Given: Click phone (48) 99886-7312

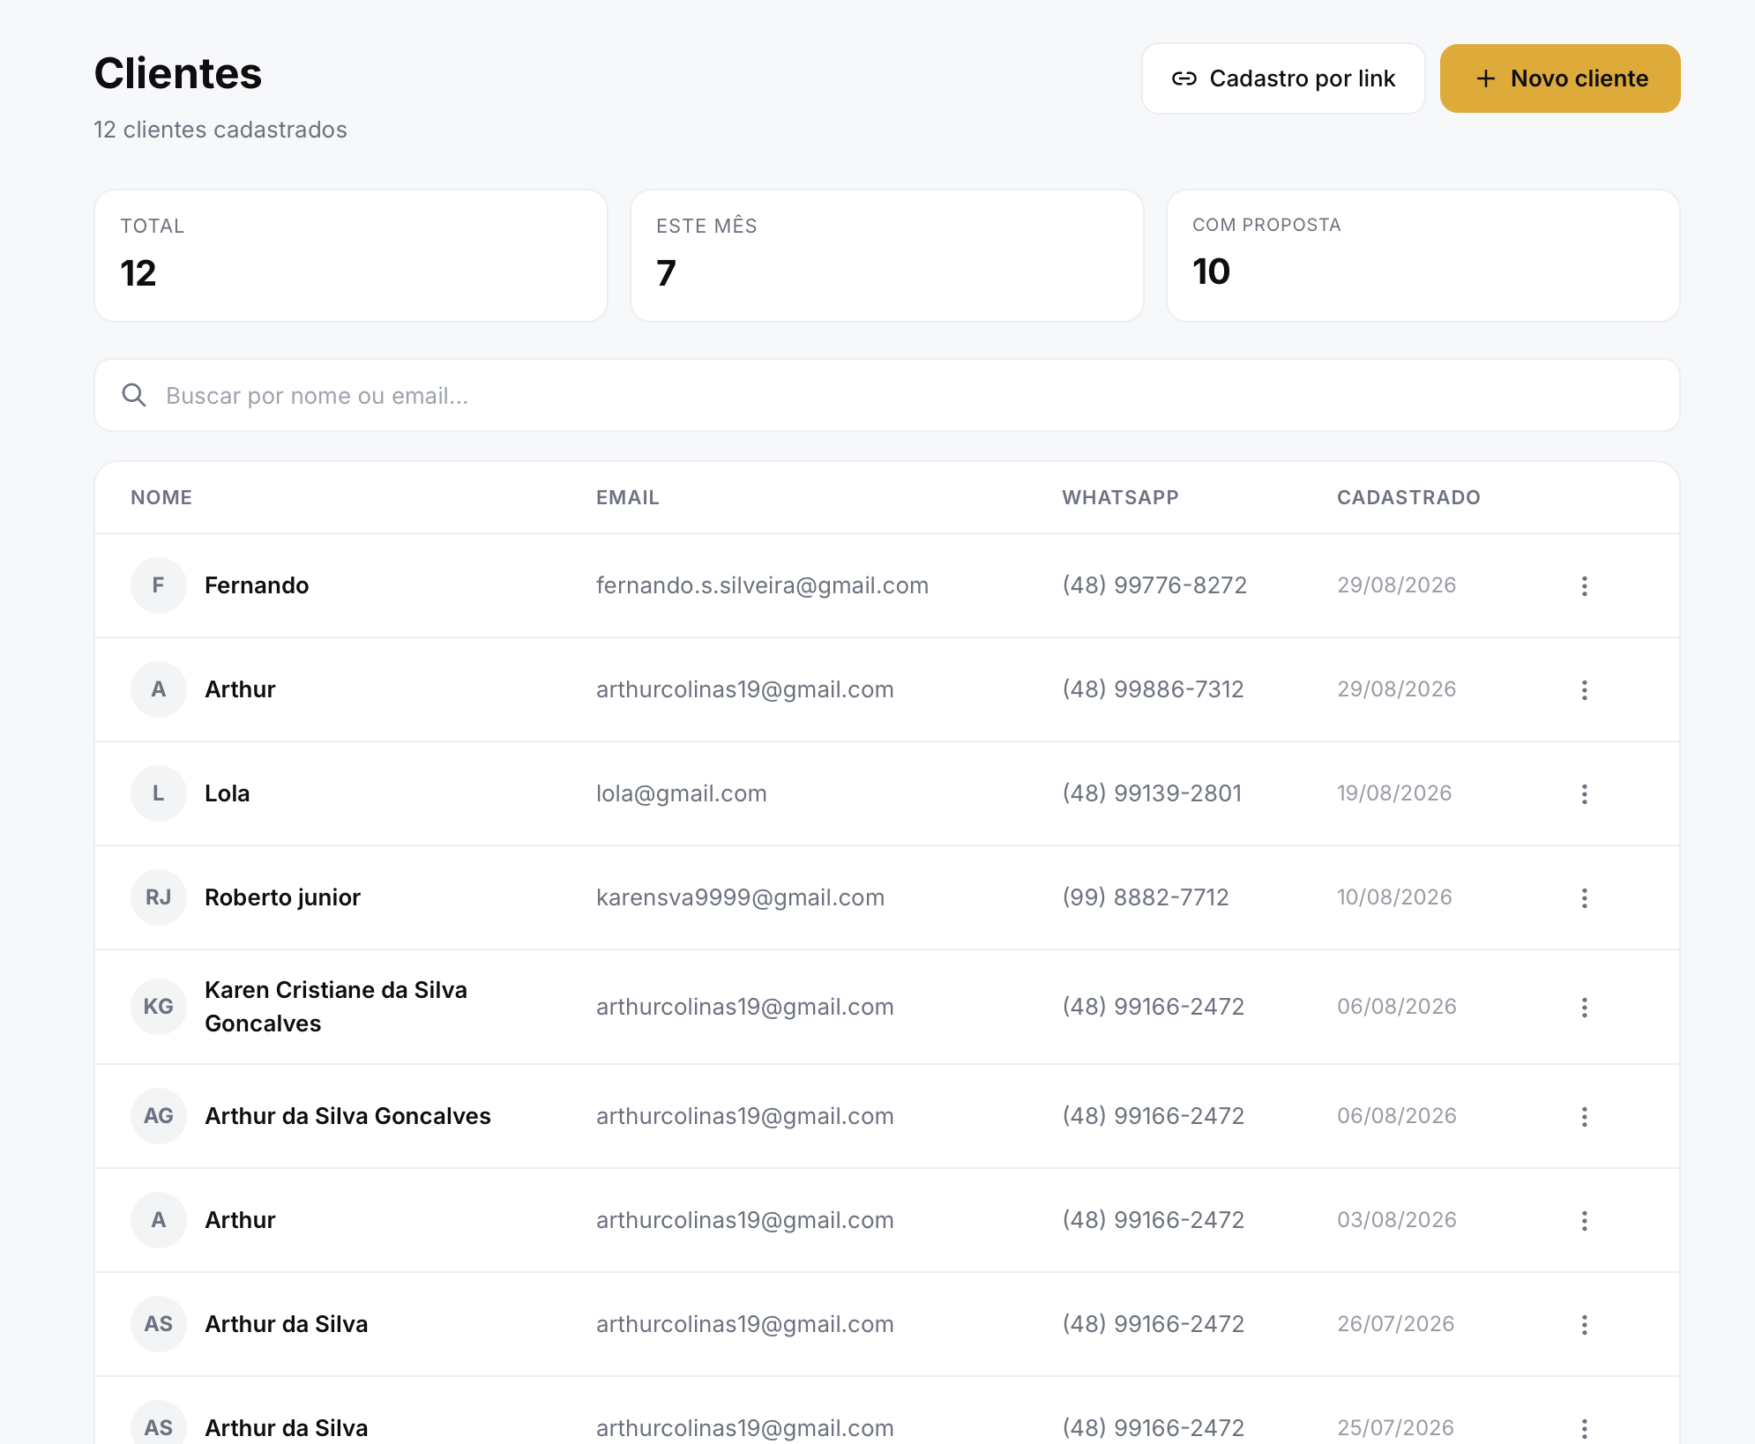Looking at the screenshot, I should [x=1153, y=689].
